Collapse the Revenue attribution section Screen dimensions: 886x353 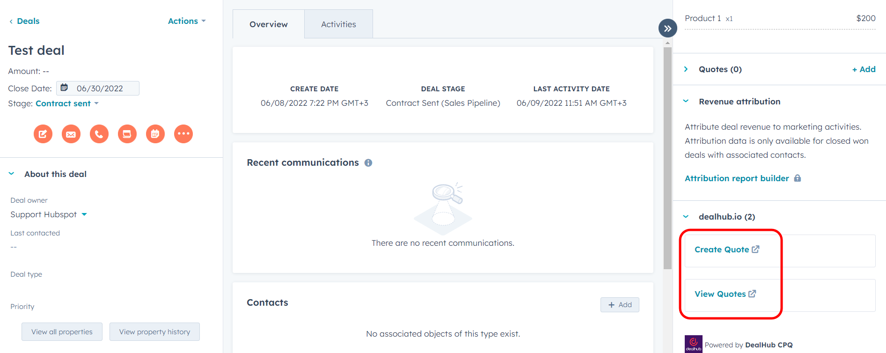[686, 102]
